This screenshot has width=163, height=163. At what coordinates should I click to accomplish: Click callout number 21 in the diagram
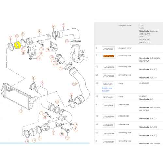tap(76, 129)
